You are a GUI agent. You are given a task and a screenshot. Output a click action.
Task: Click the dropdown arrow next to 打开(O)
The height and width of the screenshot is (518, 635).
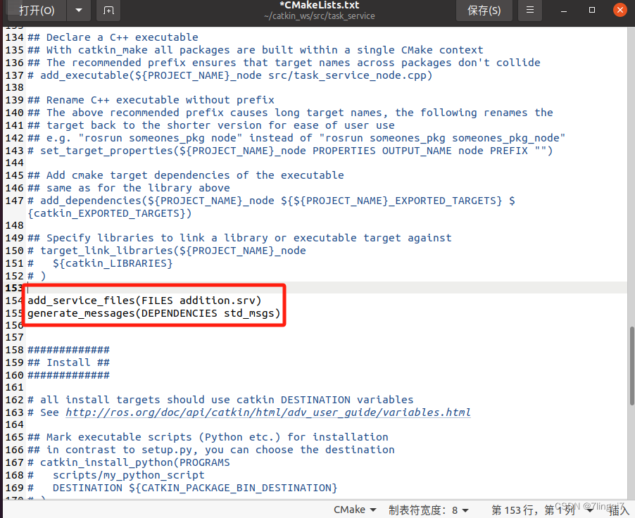(x=77, y=11)
